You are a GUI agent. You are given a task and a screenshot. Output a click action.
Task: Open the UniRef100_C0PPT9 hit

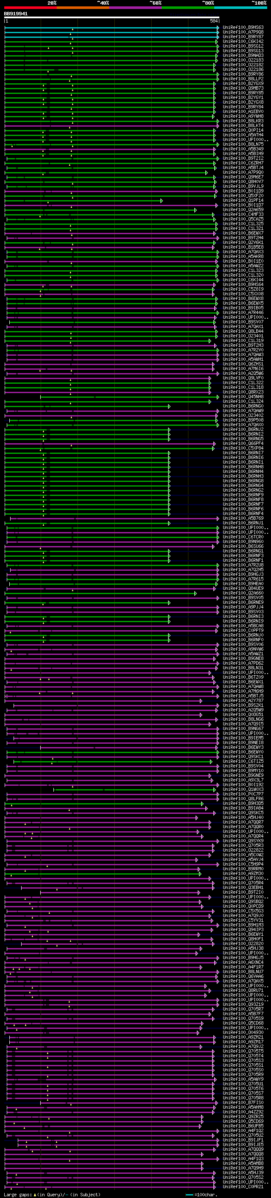[x=243, y=631]
